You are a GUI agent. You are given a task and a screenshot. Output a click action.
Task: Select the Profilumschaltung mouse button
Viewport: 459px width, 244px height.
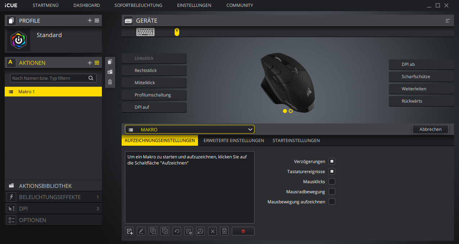(x=154, y=95)
